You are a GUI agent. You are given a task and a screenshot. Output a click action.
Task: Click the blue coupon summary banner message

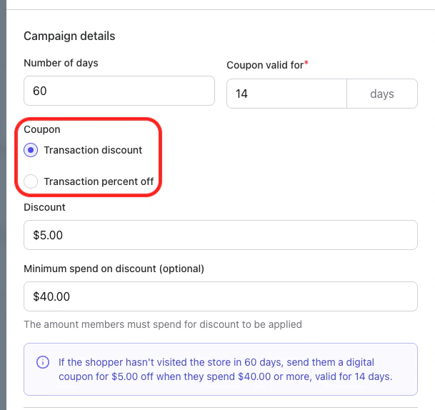[x=226, y=369]
